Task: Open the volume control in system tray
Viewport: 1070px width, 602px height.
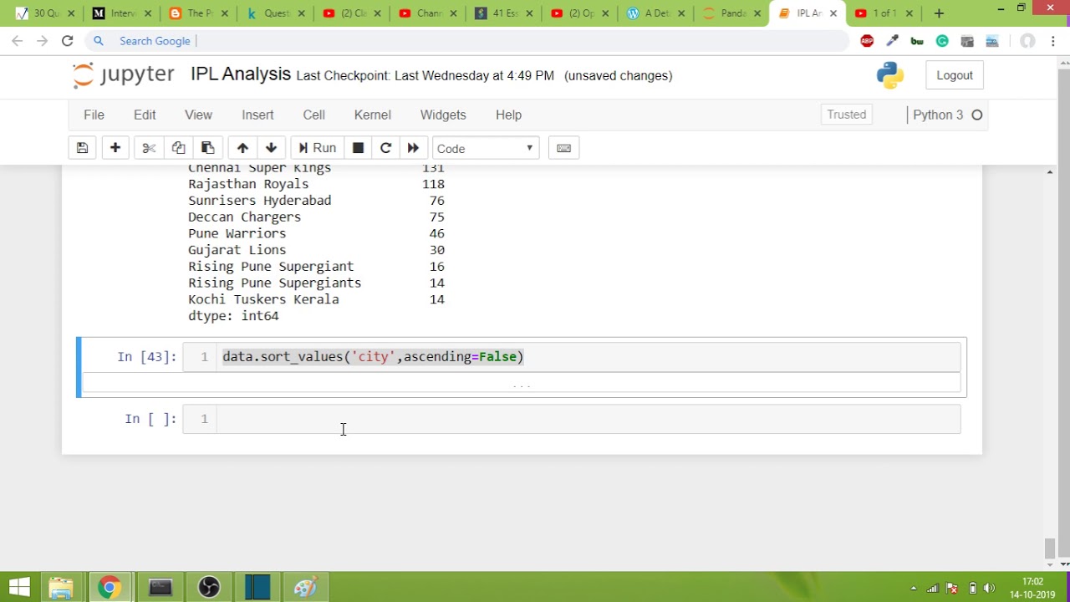Action: 990,588
